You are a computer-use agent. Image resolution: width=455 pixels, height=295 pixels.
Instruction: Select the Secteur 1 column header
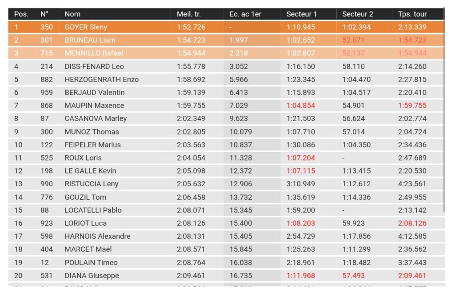(x=302, y=14)
